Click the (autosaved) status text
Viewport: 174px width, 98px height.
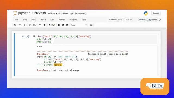(x=80, y=13)
